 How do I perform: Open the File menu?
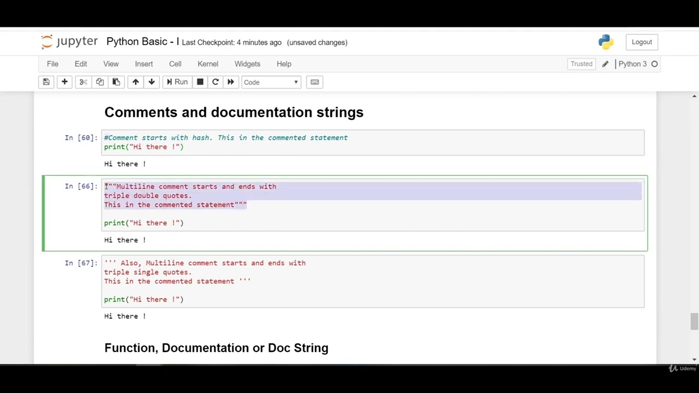pos(52,64)
